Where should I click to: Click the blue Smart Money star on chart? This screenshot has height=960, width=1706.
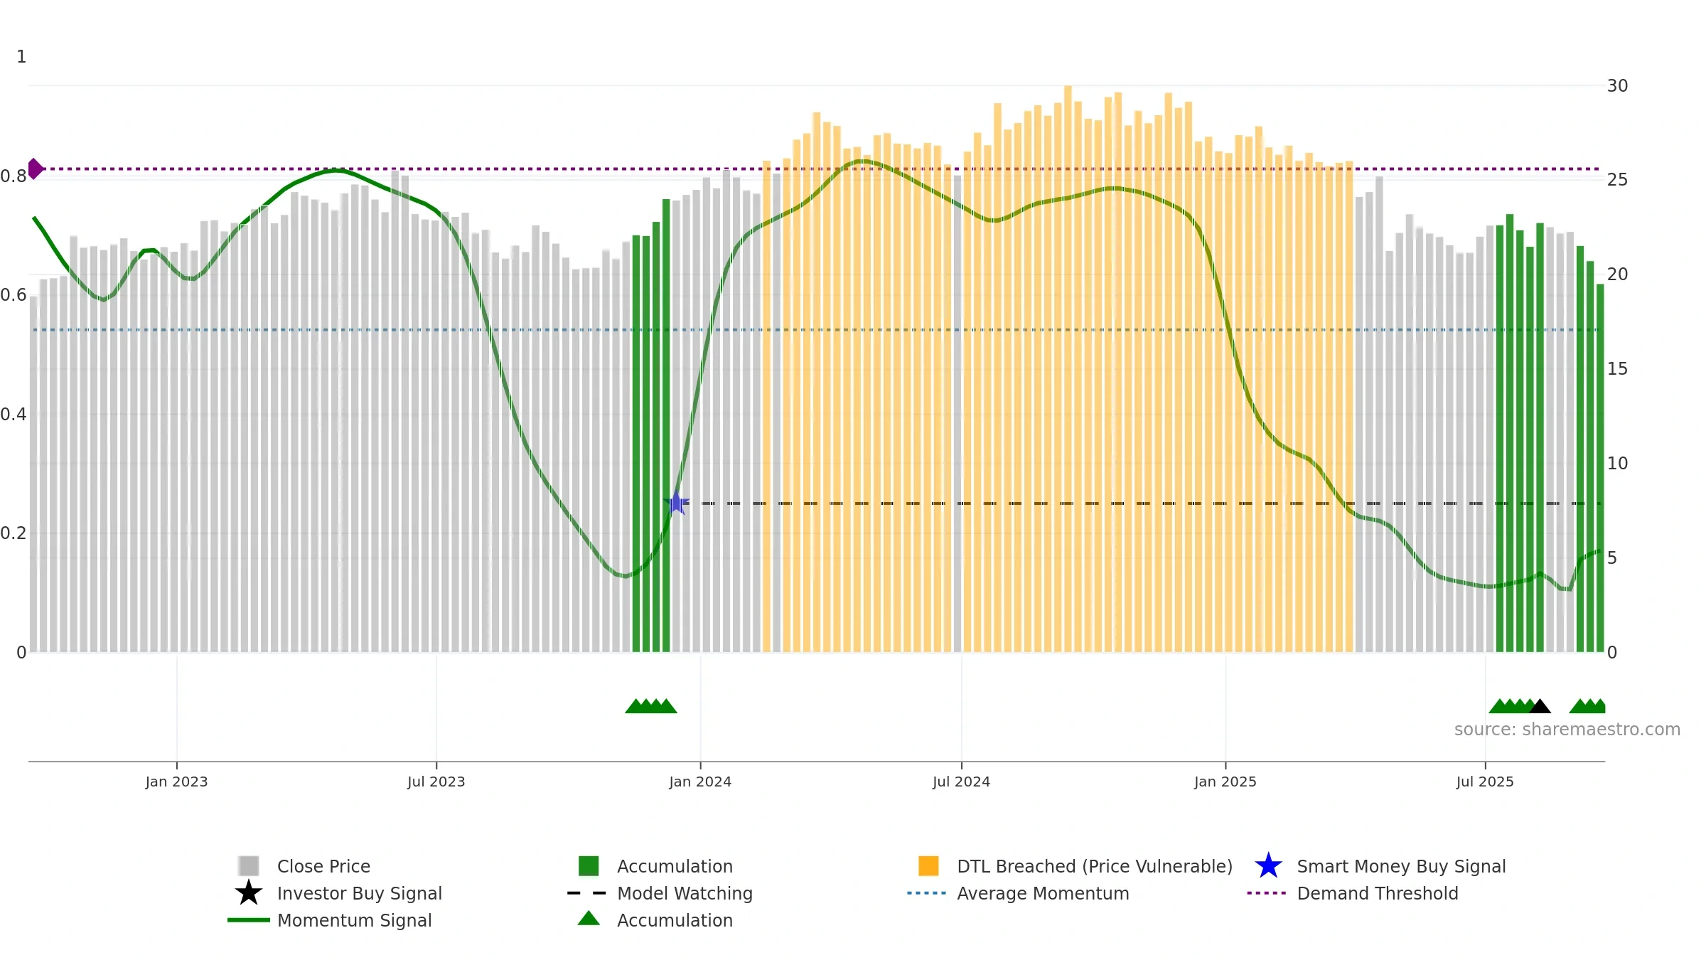click(676, 503)
